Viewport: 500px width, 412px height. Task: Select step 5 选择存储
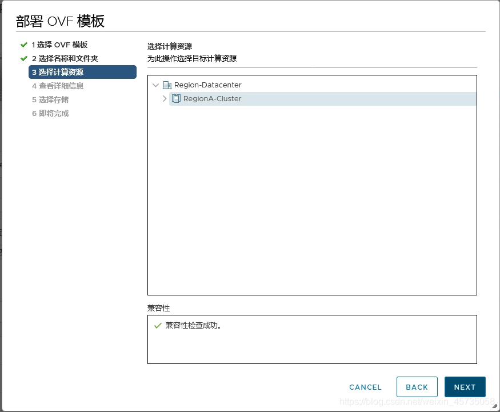(x=50, y=99)
